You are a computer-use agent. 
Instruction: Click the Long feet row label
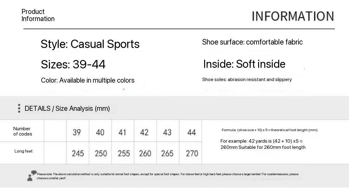(x=23, y=151)
